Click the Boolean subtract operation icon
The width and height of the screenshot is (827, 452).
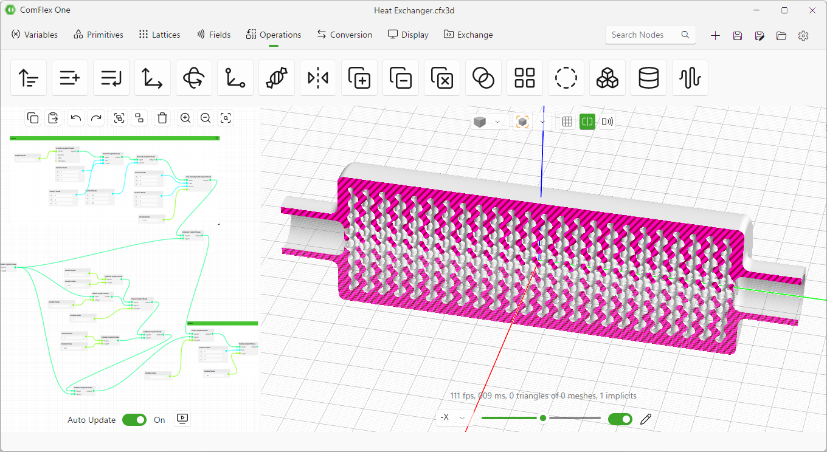[x=401, y=78]
